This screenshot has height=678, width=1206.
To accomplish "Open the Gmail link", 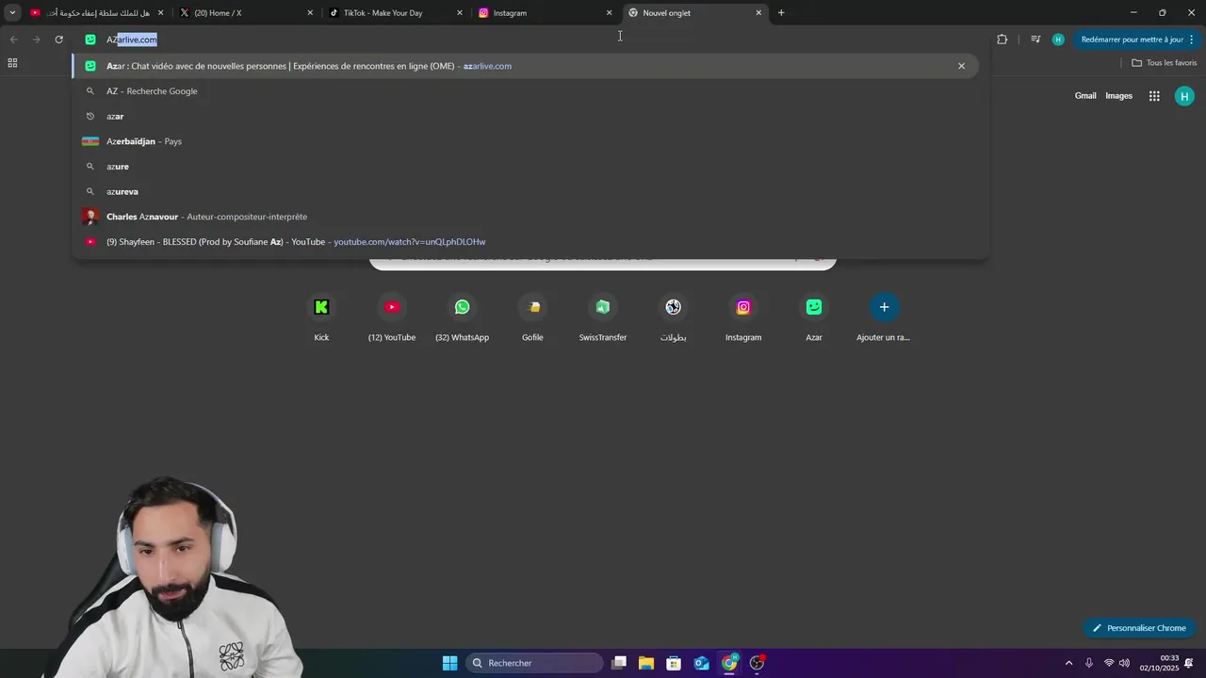I will 1085,96.
